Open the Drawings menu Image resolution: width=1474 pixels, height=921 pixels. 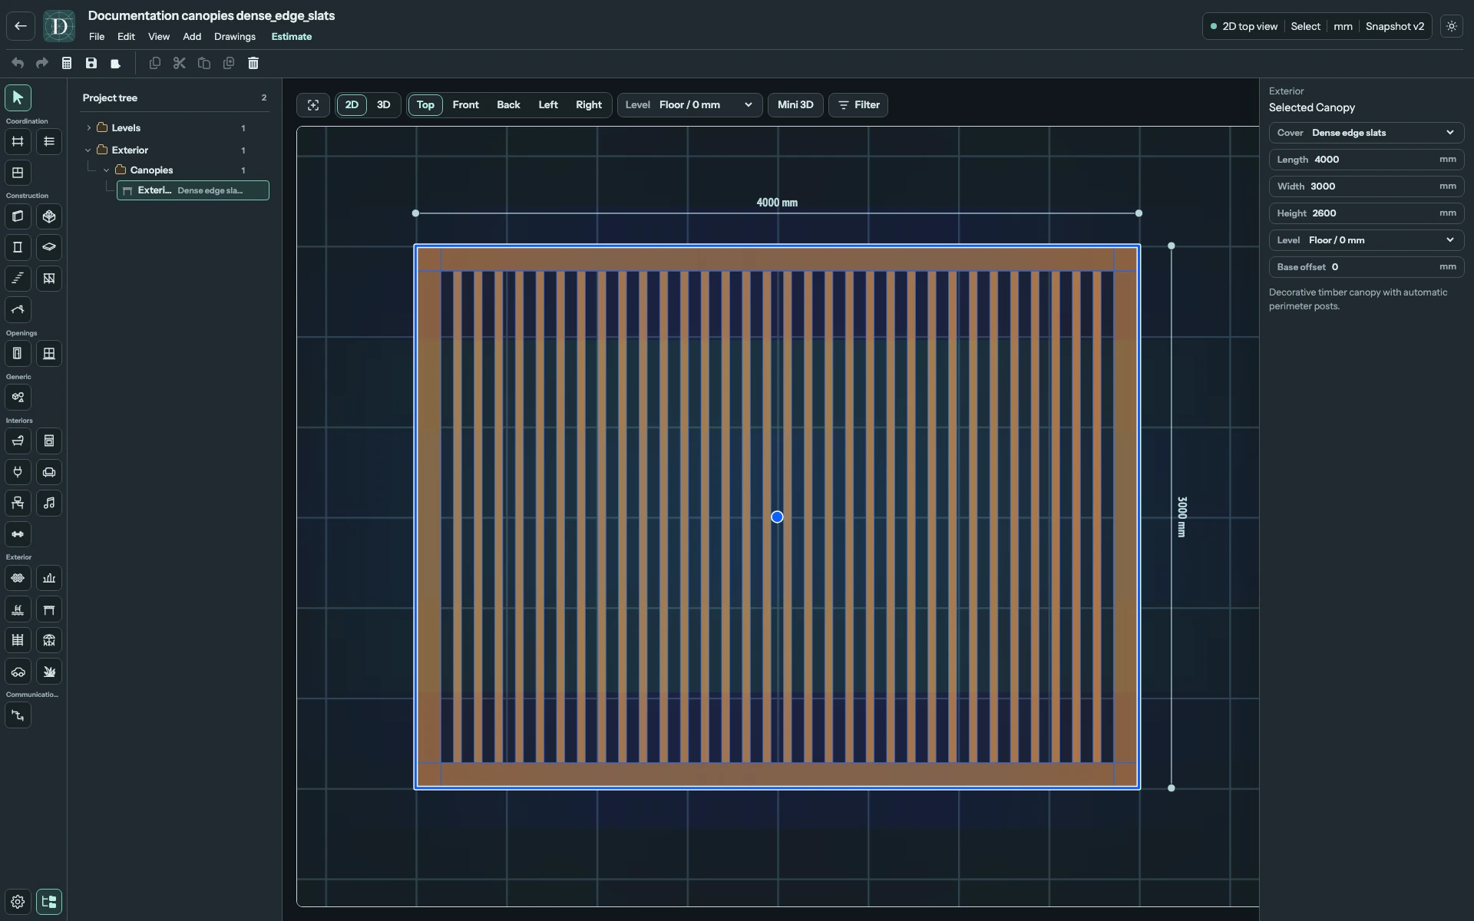(235, 37)
